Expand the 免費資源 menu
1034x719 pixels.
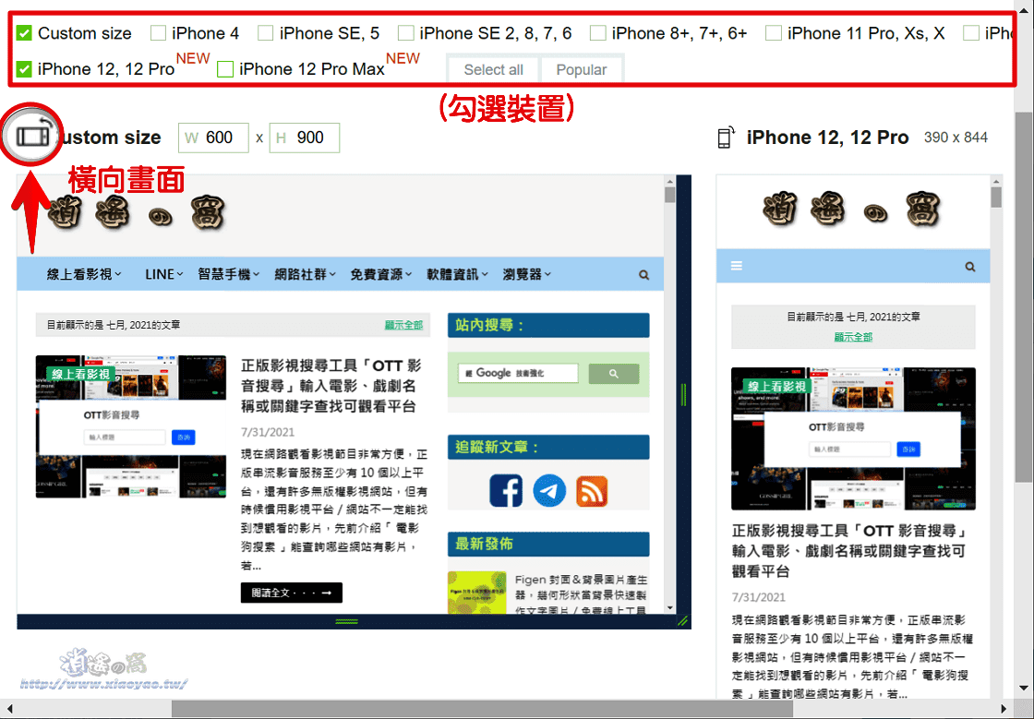(380, 274)
